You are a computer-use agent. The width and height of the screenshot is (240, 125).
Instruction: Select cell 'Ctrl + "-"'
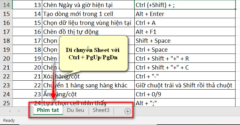[x=185, y=76]
